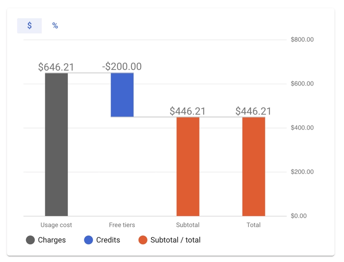Click the orange Total bar

(254, 166)
